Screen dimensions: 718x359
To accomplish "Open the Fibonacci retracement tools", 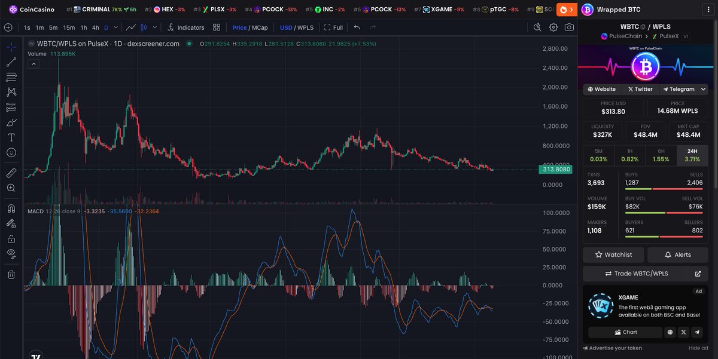I will (x=11, y=77).
